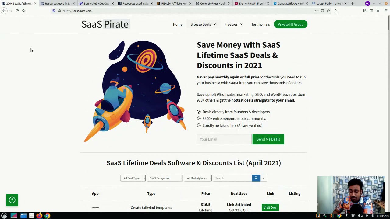
Task: Click the Your Email input field
Action: 224,139
